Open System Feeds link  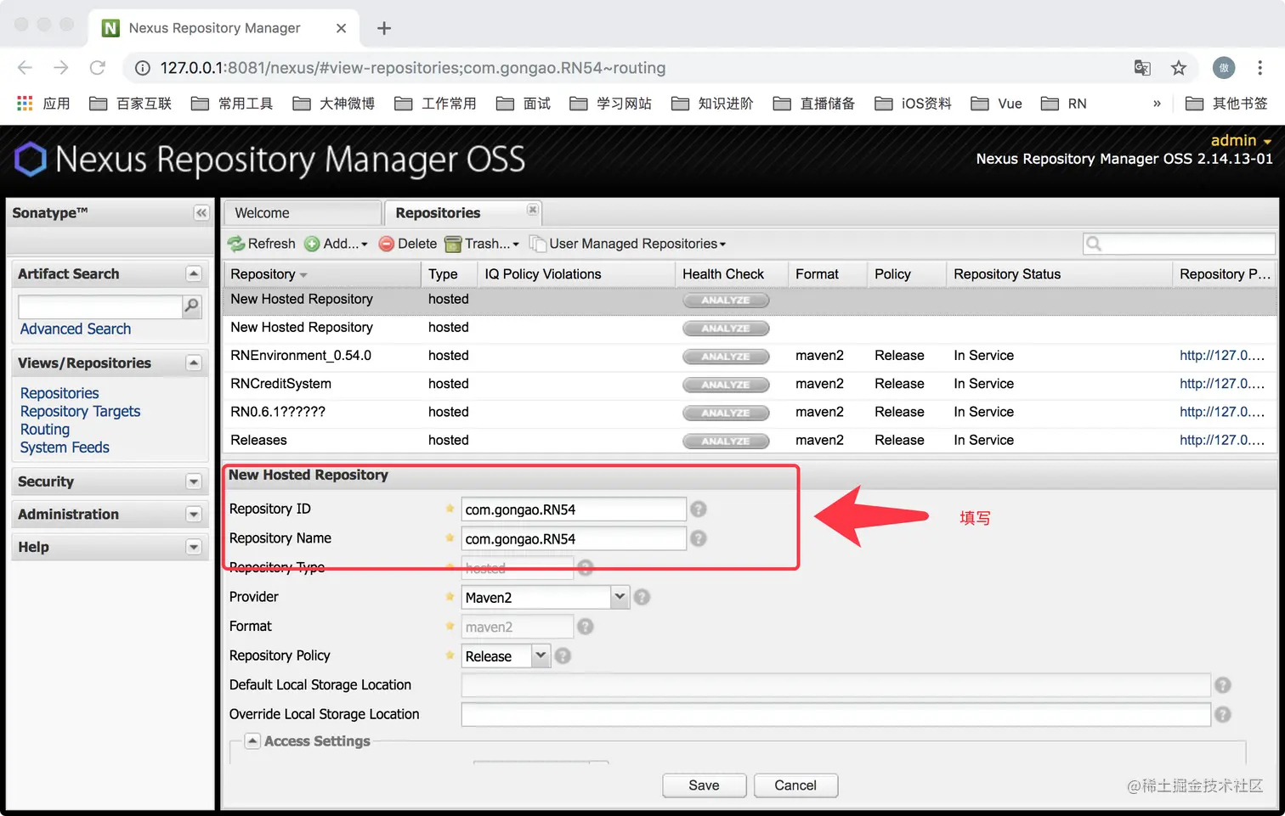tap(65, 447)
